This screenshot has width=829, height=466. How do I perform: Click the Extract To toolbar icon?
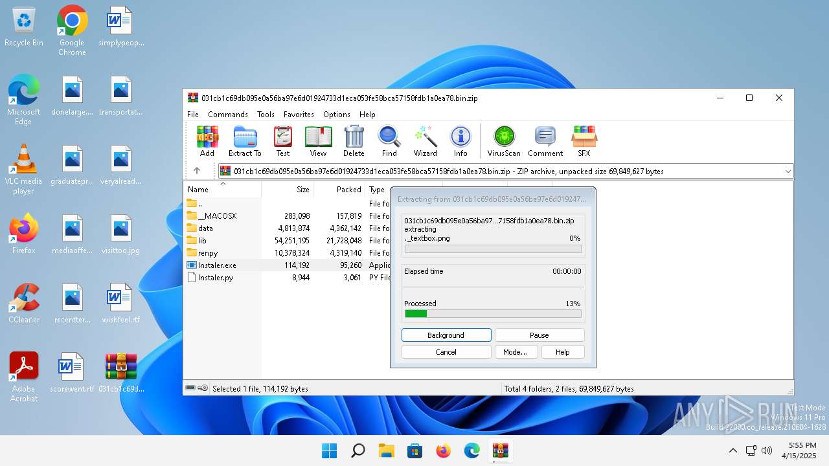245,141
